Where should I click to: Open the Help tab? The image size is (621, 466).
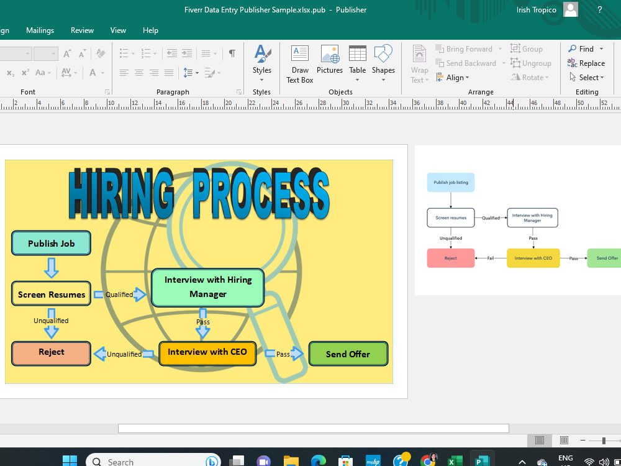[150, 30]
